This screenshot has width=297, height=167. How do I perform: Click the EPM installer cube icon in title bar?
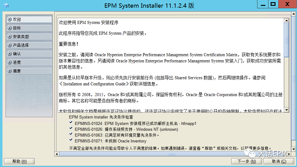click(6, 6)
